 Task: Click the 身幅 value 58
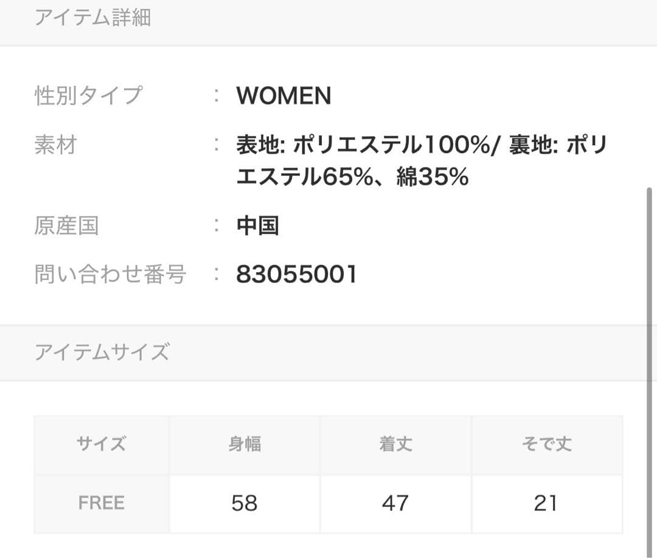click(x=245, y=503)
